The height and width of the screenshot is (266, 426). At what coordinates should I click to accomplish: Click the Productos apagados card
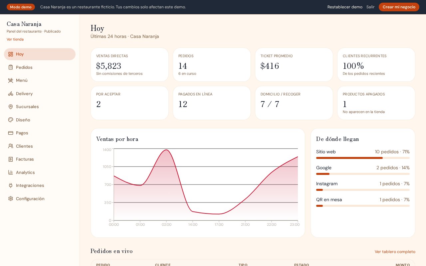(x=376, y=103)
